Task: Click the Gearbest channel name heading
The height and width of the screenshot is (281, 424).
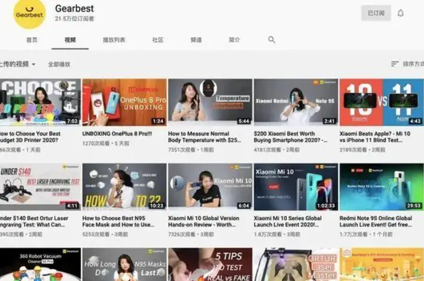Action: 74,9
